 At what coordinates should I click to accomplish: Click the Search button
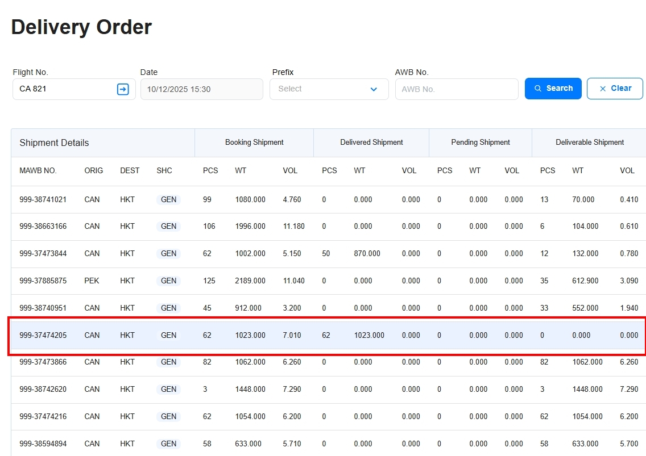[553, 89]
